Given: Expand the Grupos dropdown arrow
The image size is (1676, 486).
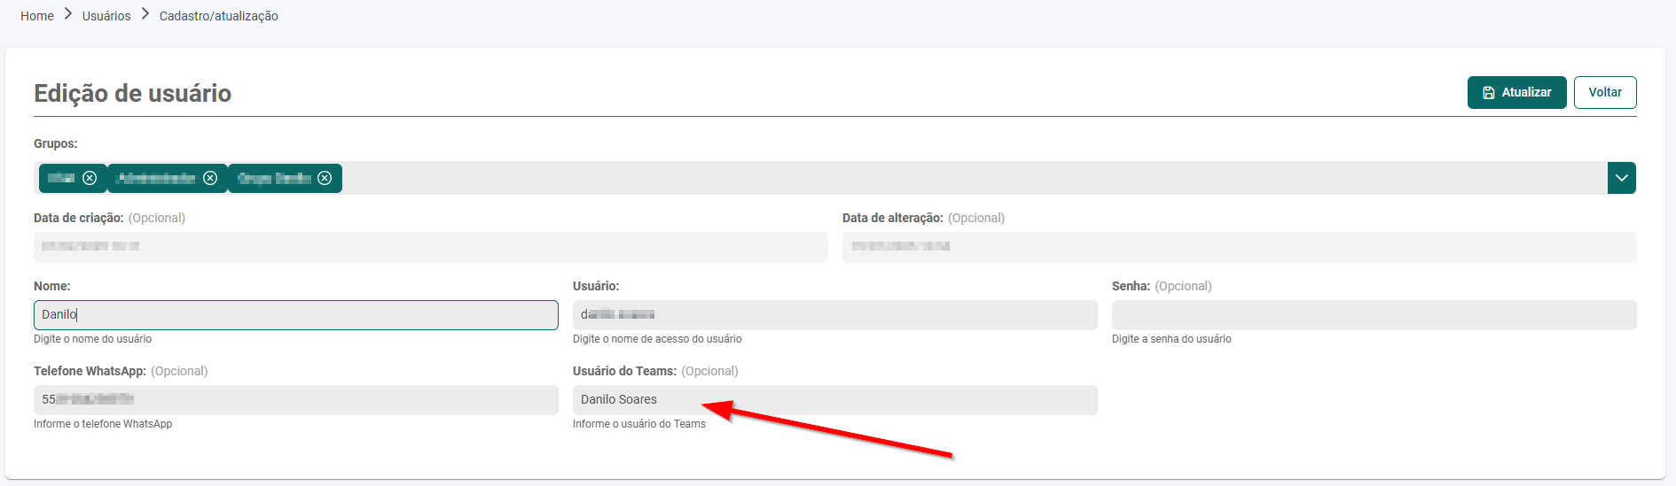Looking at the screenshot, I should coord(1621,178).
